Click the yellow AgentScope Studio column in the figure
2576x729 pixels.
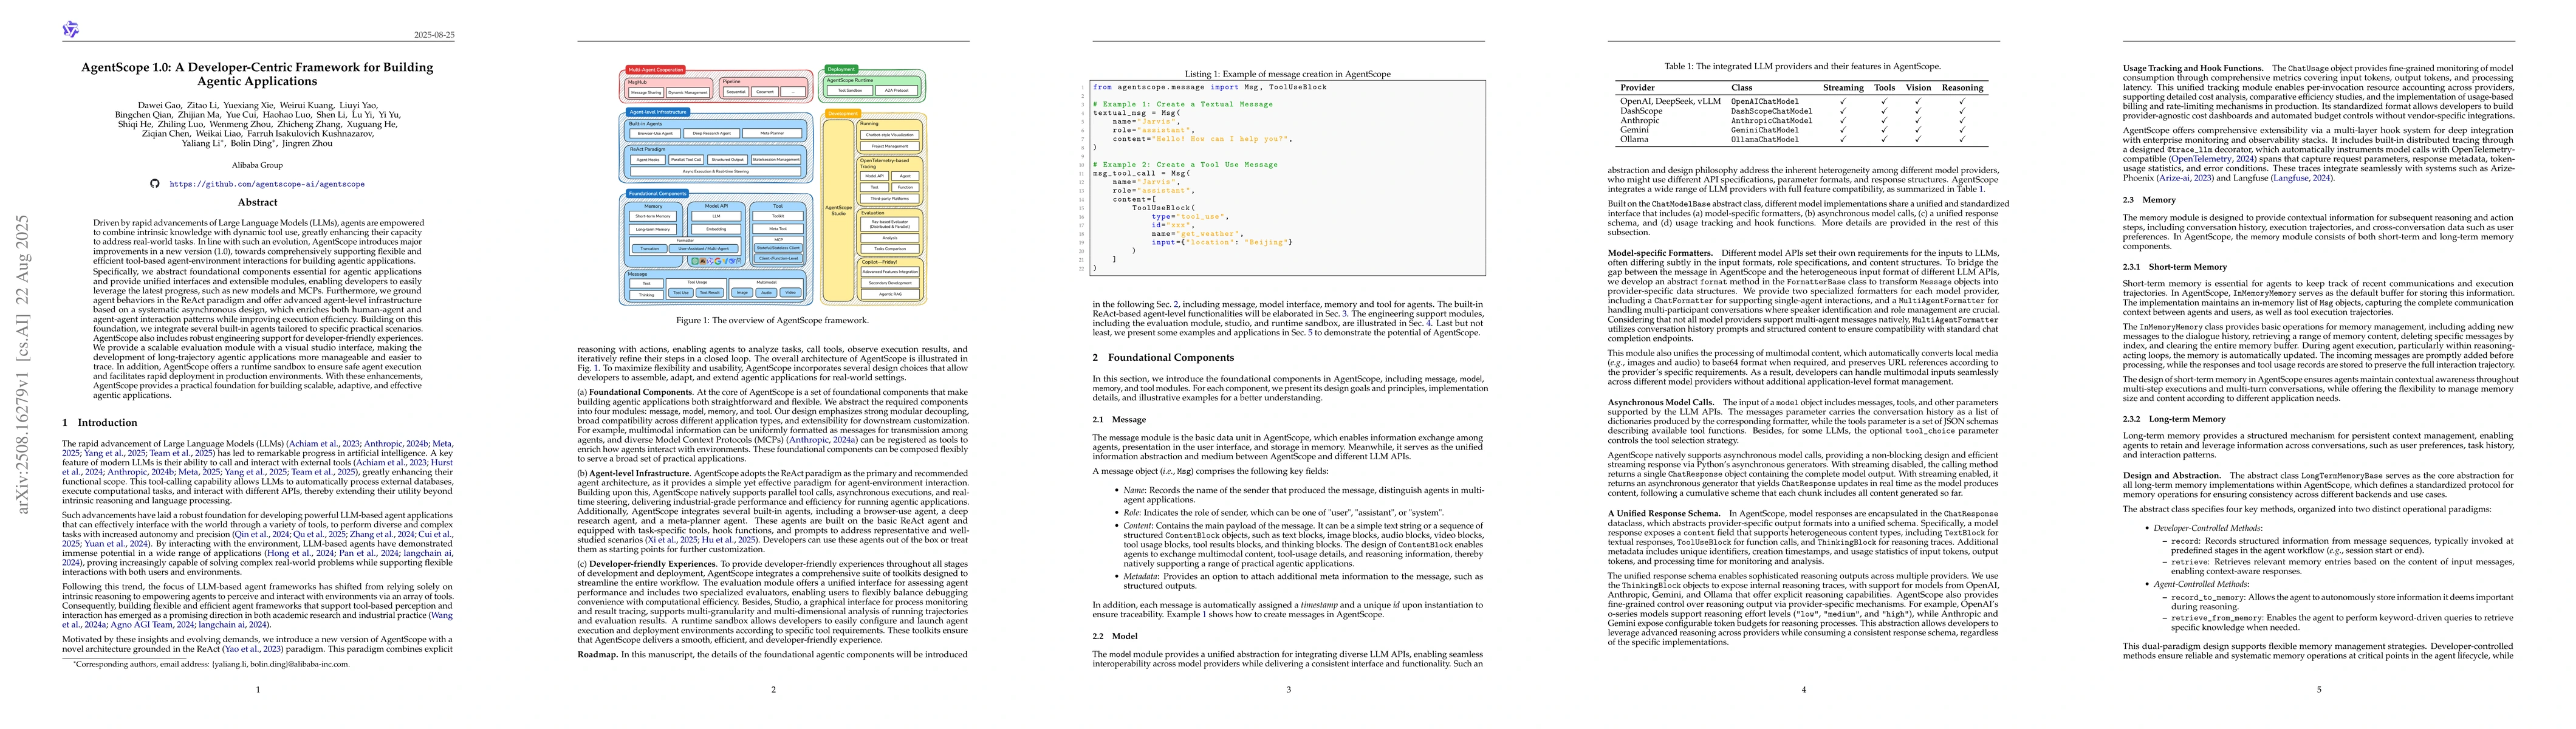tap(838, 210)
